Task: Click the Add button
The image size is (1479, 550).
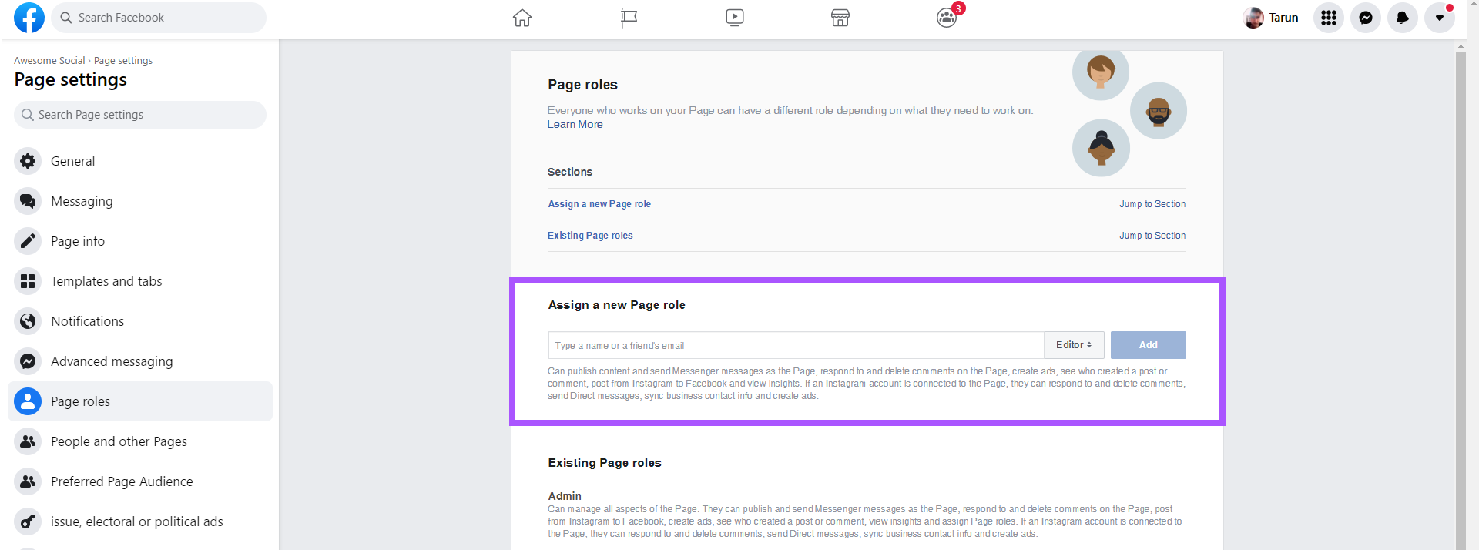Action: coord(1149,345)
